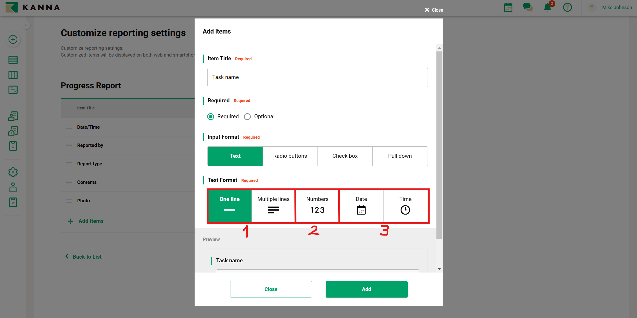Select the Date calendar format
The width and height of the screenshot is (637, 318).
(361, 206)
